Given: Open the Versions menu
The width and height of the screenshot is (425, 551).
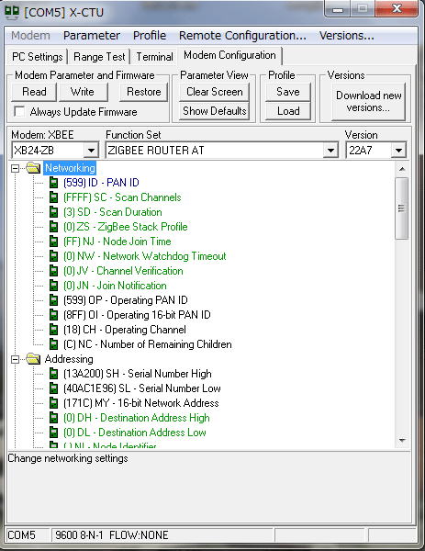Looking at the screenshot, I should [x=346, y=36].
